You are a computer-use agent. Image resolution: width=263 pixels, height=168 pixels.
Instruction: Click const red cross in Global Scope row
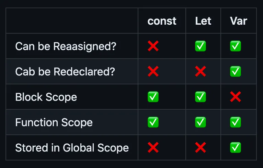[153, 147]
